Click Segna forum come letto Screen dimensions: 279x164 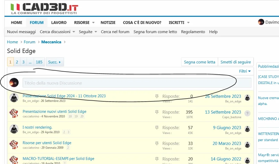pos(155,32)
